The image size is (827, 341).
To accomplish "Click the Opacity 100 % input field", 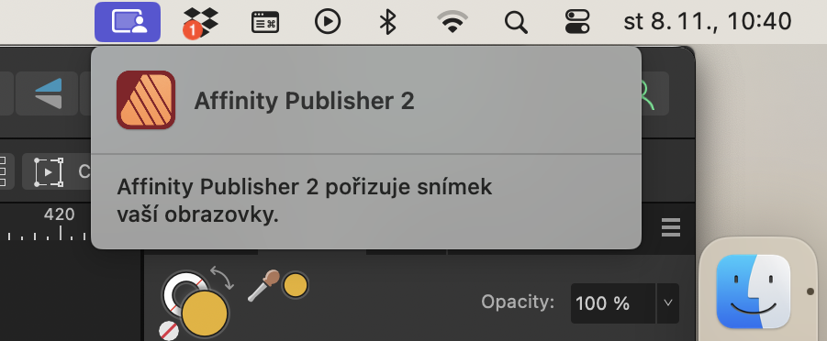I will [613, 303].
